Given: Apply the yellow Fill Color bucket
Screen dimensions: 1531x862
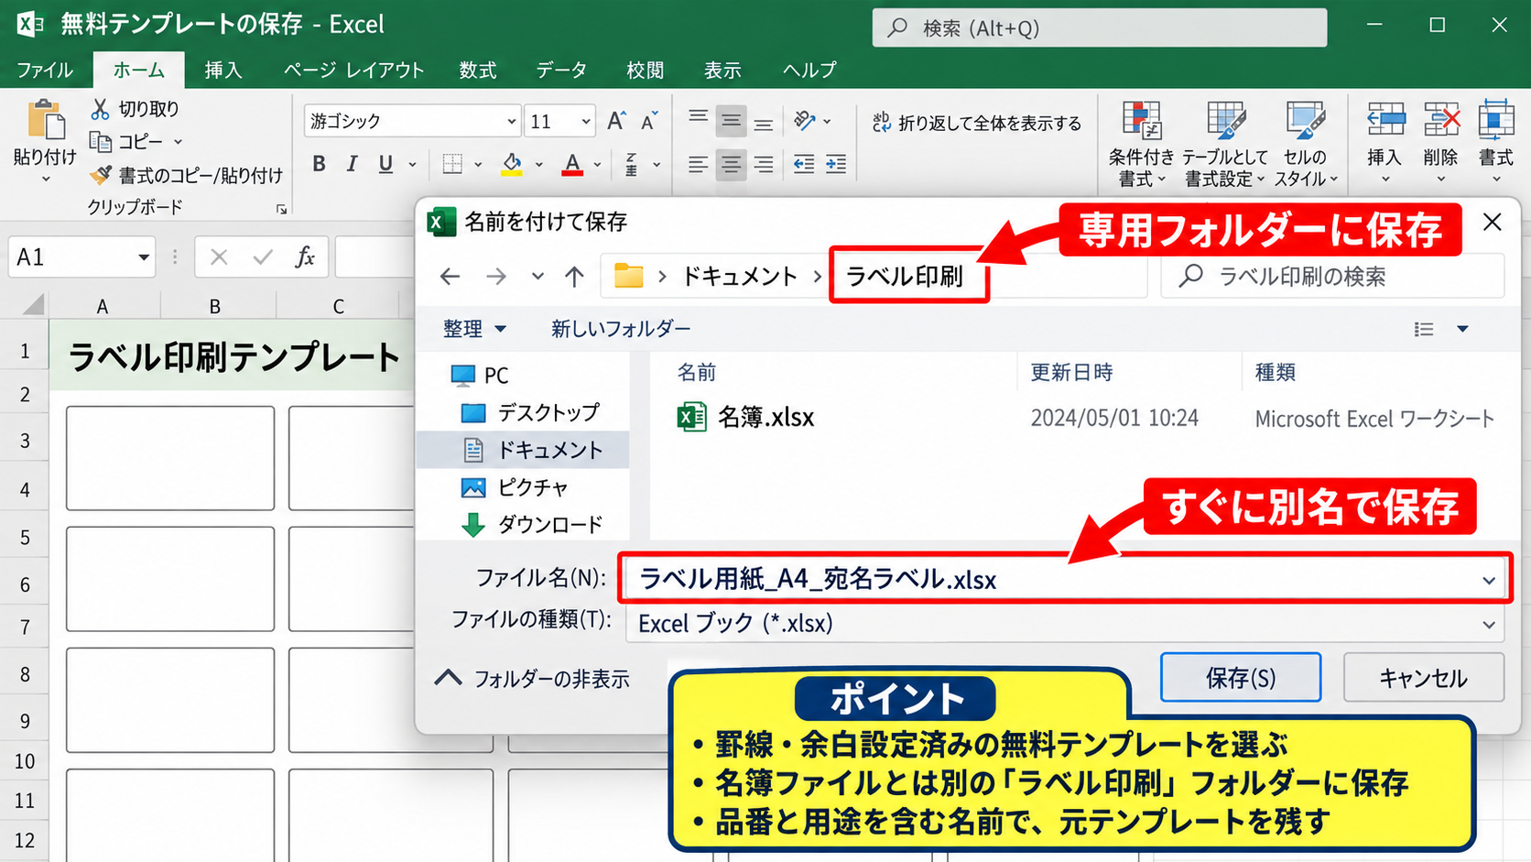Looking at the screenshot, I should [x=512, y=164].
